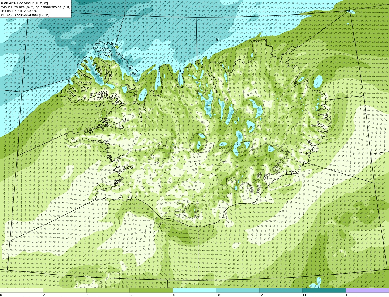389x297 pixels.
Task: Click the lavender legend swatch above 16 m/s
Action: tap(367, 290)
